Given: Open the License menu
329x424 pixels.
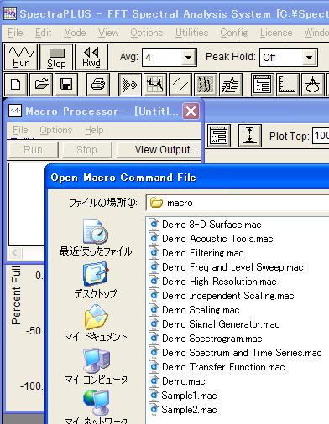Looking at the screenshot, I should tap(276, 33).
